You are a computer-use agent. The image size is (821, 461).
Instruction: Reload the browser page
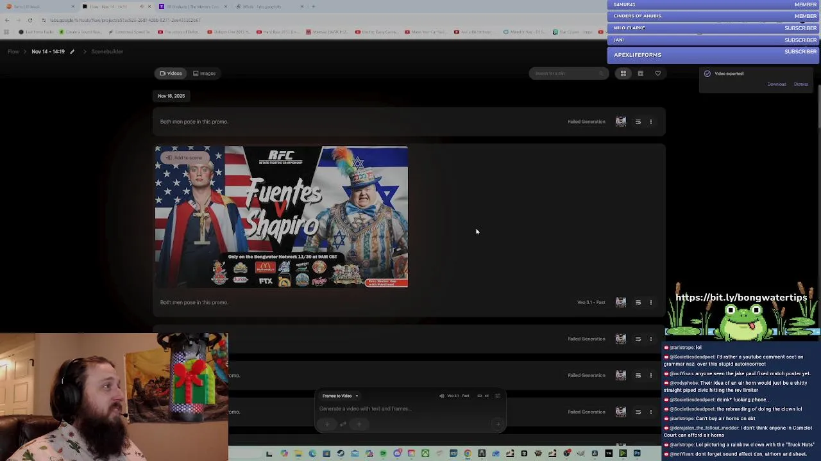[30, 20]
